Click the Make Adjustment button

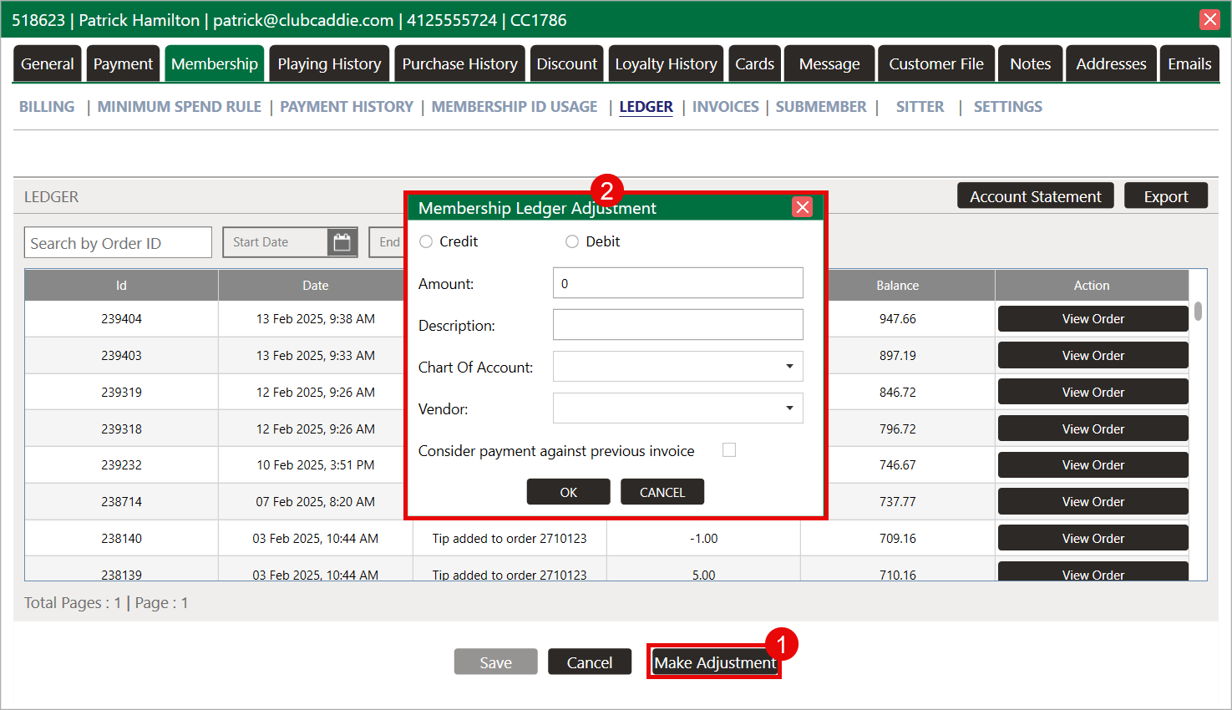715,662
